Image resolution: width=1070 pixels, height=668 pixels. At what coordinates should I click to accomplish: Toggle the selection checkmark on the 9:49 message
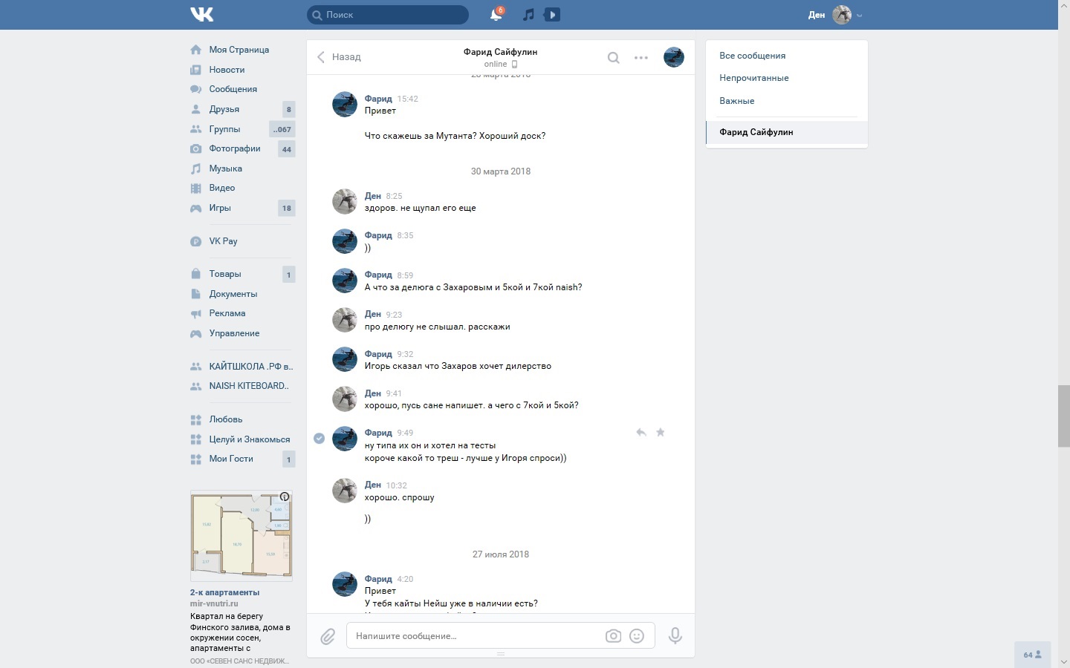pos(320,438)
